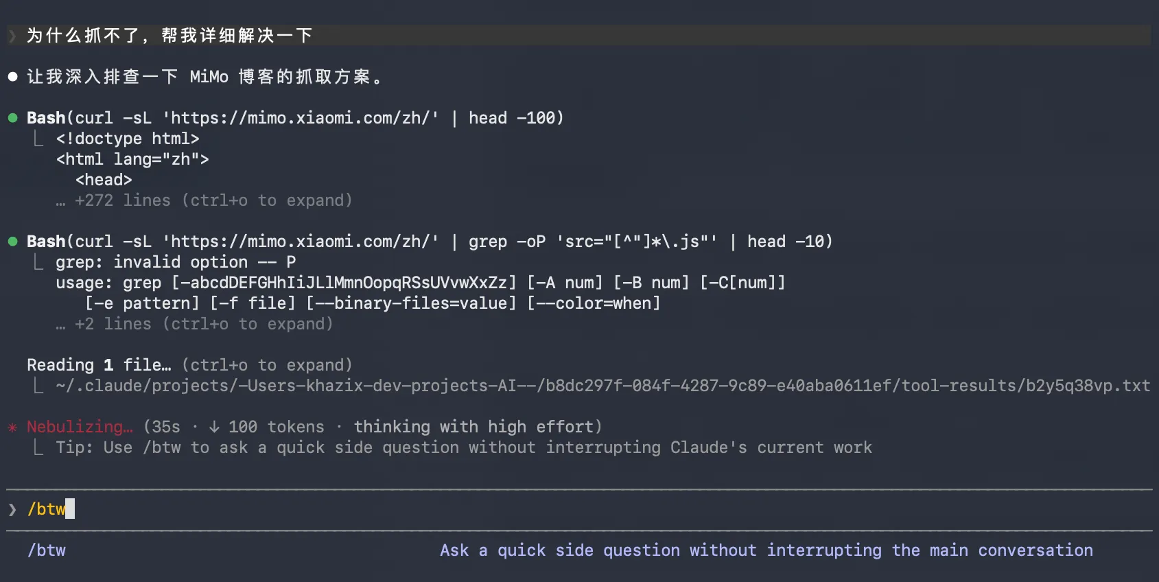
Task: Click the input prompt chevron before /btw
Action: click(12, 509)
